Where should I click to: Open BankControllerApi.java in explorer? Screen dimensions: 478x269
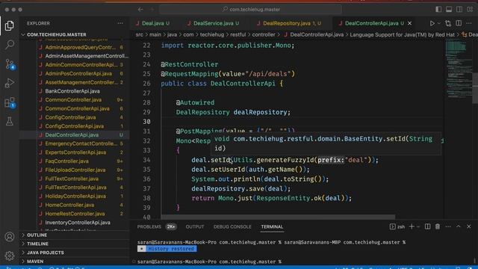(72, 91)
